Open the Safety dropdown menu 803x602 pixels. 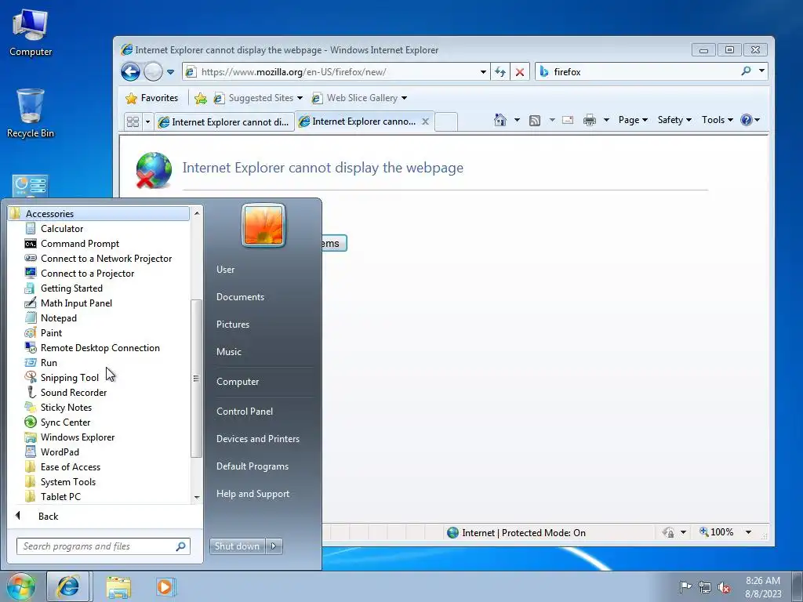[674, 120]
